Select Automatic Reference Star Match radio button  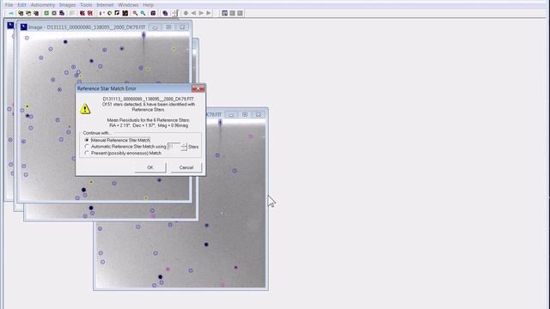tap(87, 147)
